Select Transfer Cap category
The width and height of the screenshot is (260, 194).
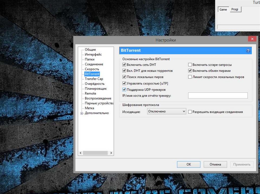click(94, 79)
